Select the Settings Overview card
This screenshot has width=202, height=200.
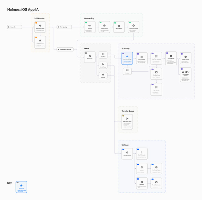tap(127, 154)
